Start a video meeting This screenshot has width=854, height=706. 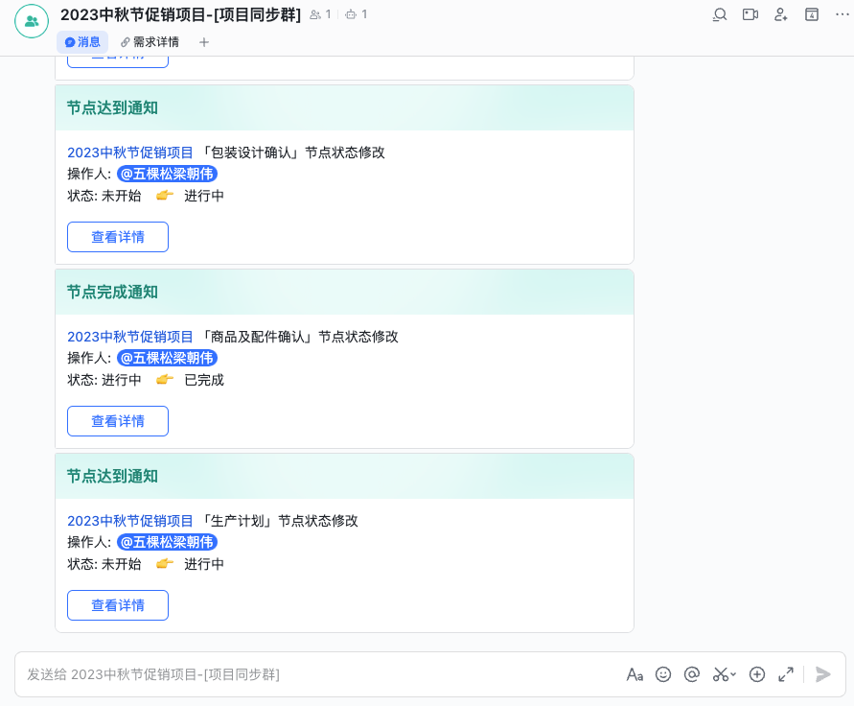click(750, 14)
